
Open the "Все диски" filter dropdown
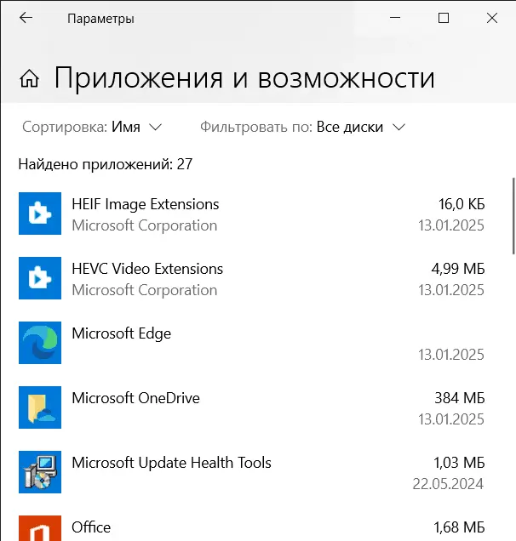coord(360,127)
